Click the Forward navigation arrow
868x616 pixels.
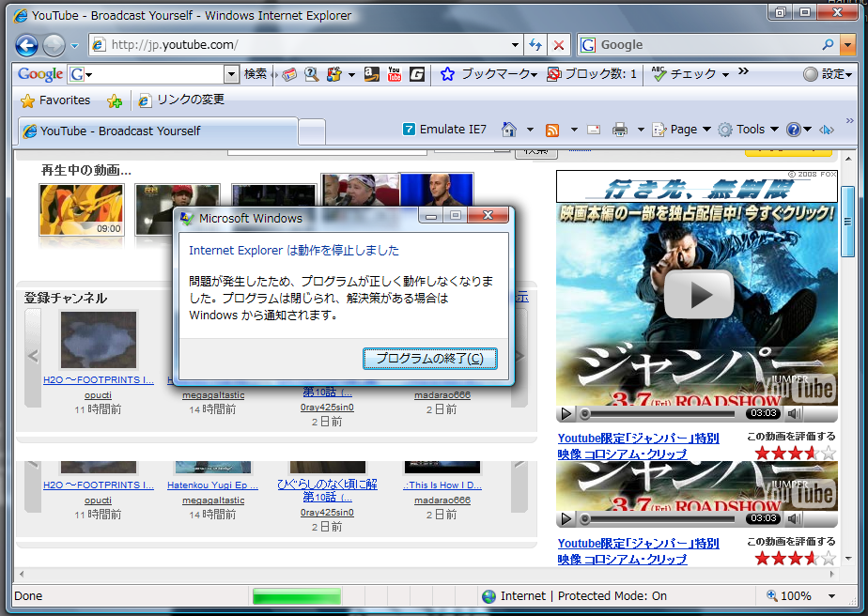tap(54, 45)
